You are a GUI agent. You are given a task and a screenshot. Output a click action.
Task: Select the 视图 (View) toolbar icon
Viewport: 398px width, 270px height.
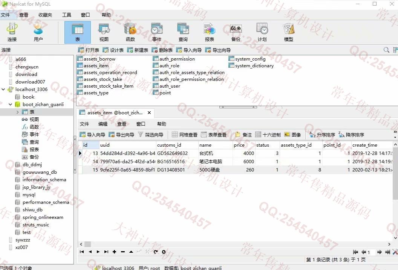click(x=104, y=32)
